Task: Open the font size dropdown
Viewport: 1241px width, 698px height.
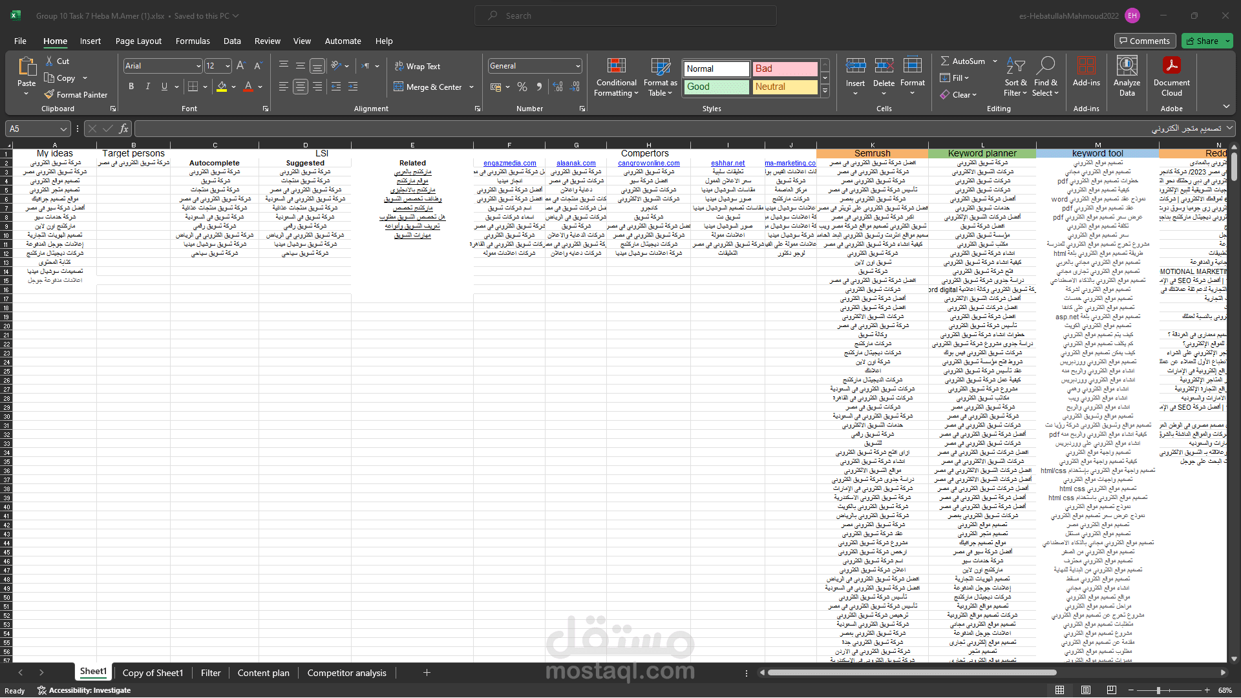Action: pos(228,66)
